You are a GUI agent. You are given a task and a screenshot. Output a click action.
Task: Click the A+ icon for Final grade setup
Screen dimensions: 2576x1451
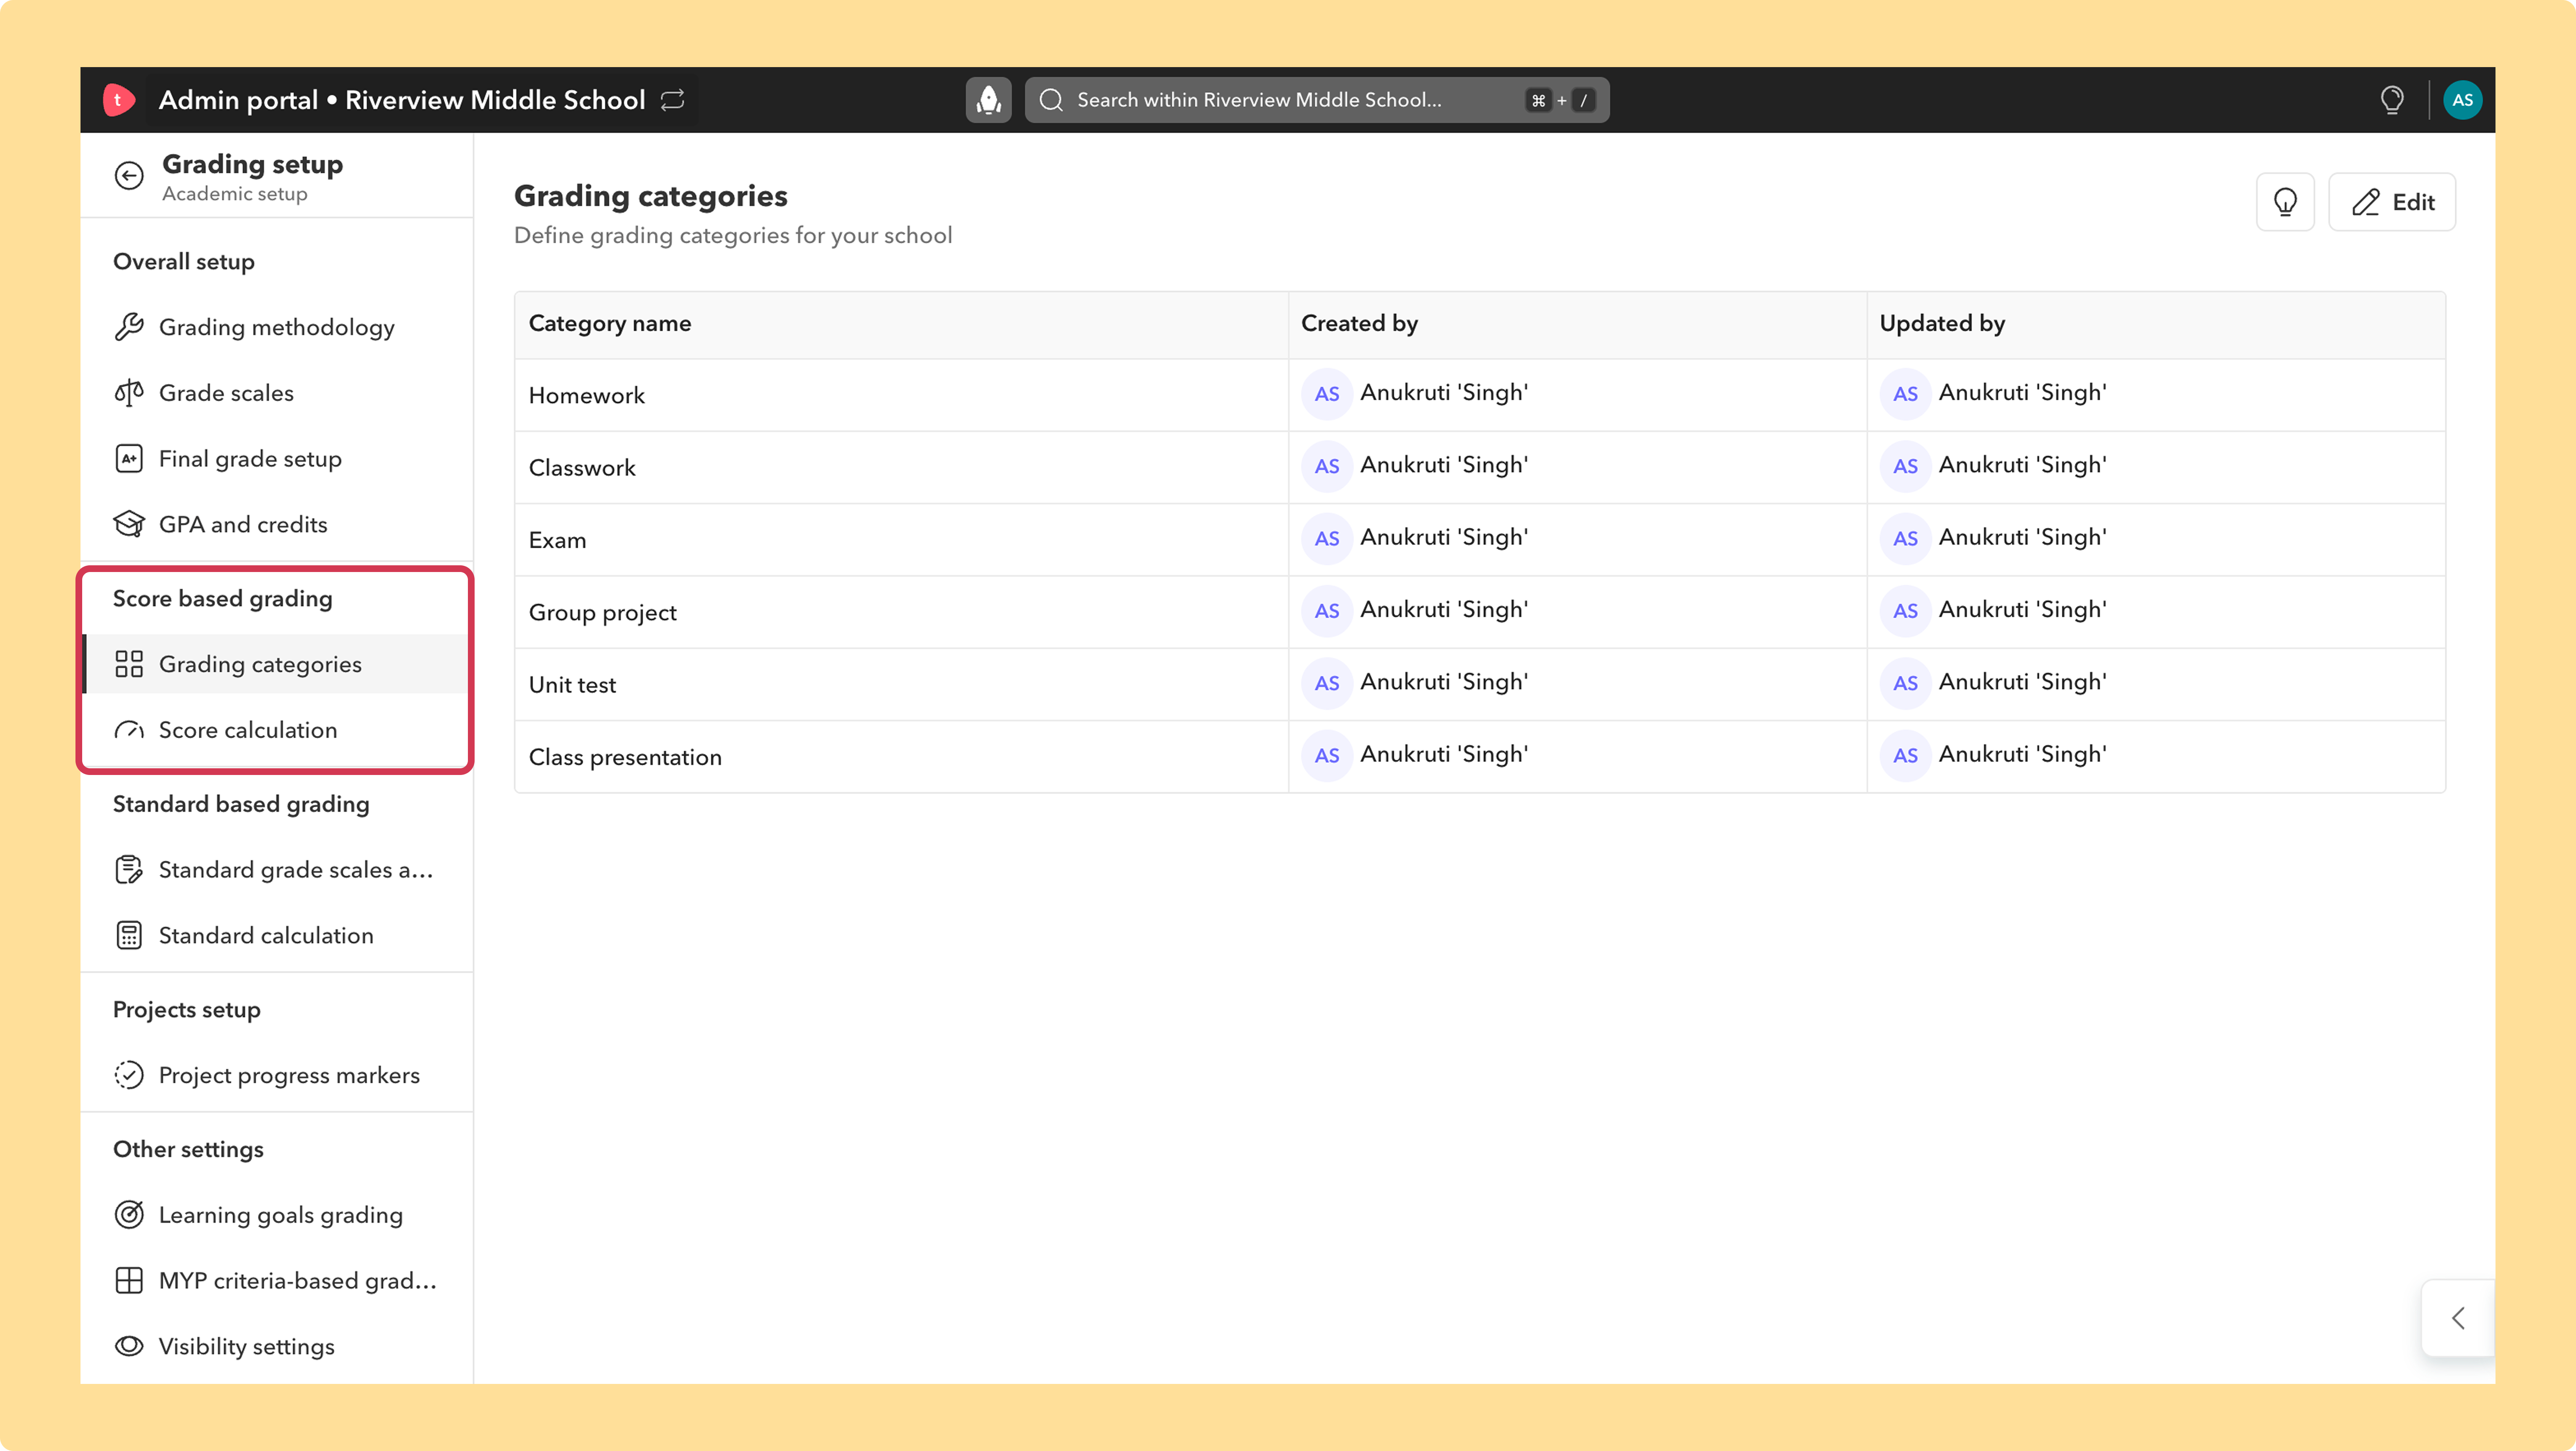tap(129, 459)
